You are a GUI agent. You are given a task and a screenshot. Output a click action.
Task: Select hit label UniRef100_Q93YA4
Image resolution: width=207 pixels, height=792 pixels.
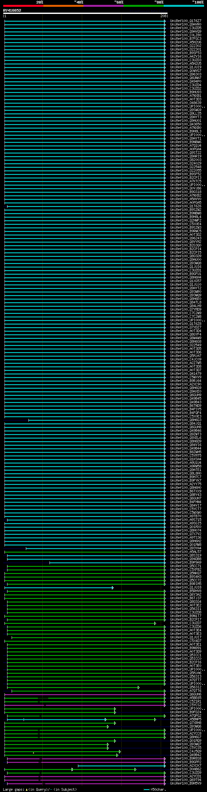coord(186,548)
